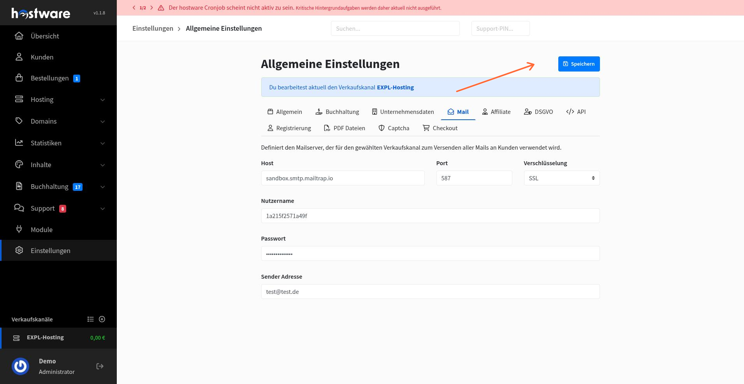Click the Support chat bubbles icon
The width and height of the screenshot is (744, 384).
click(x=19, y=208)
